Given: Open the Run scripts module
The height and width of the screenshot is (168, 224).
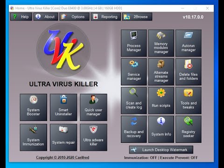Looking at the screenshot, I should pos(161,100).
